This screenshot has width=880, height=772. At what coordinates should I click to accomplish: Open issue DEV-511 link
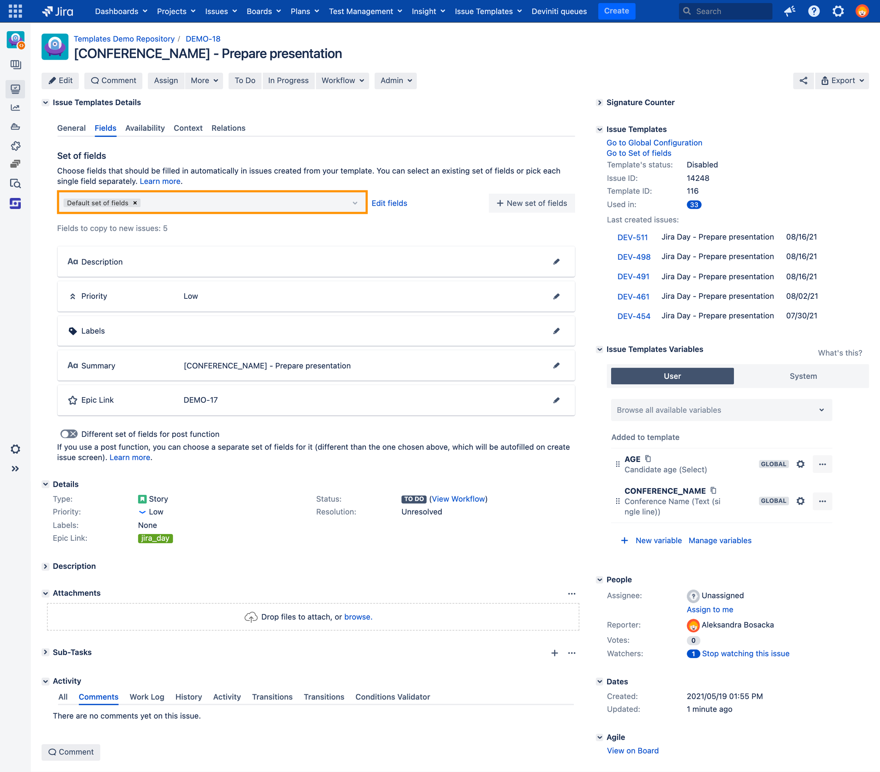click(632, 237)
